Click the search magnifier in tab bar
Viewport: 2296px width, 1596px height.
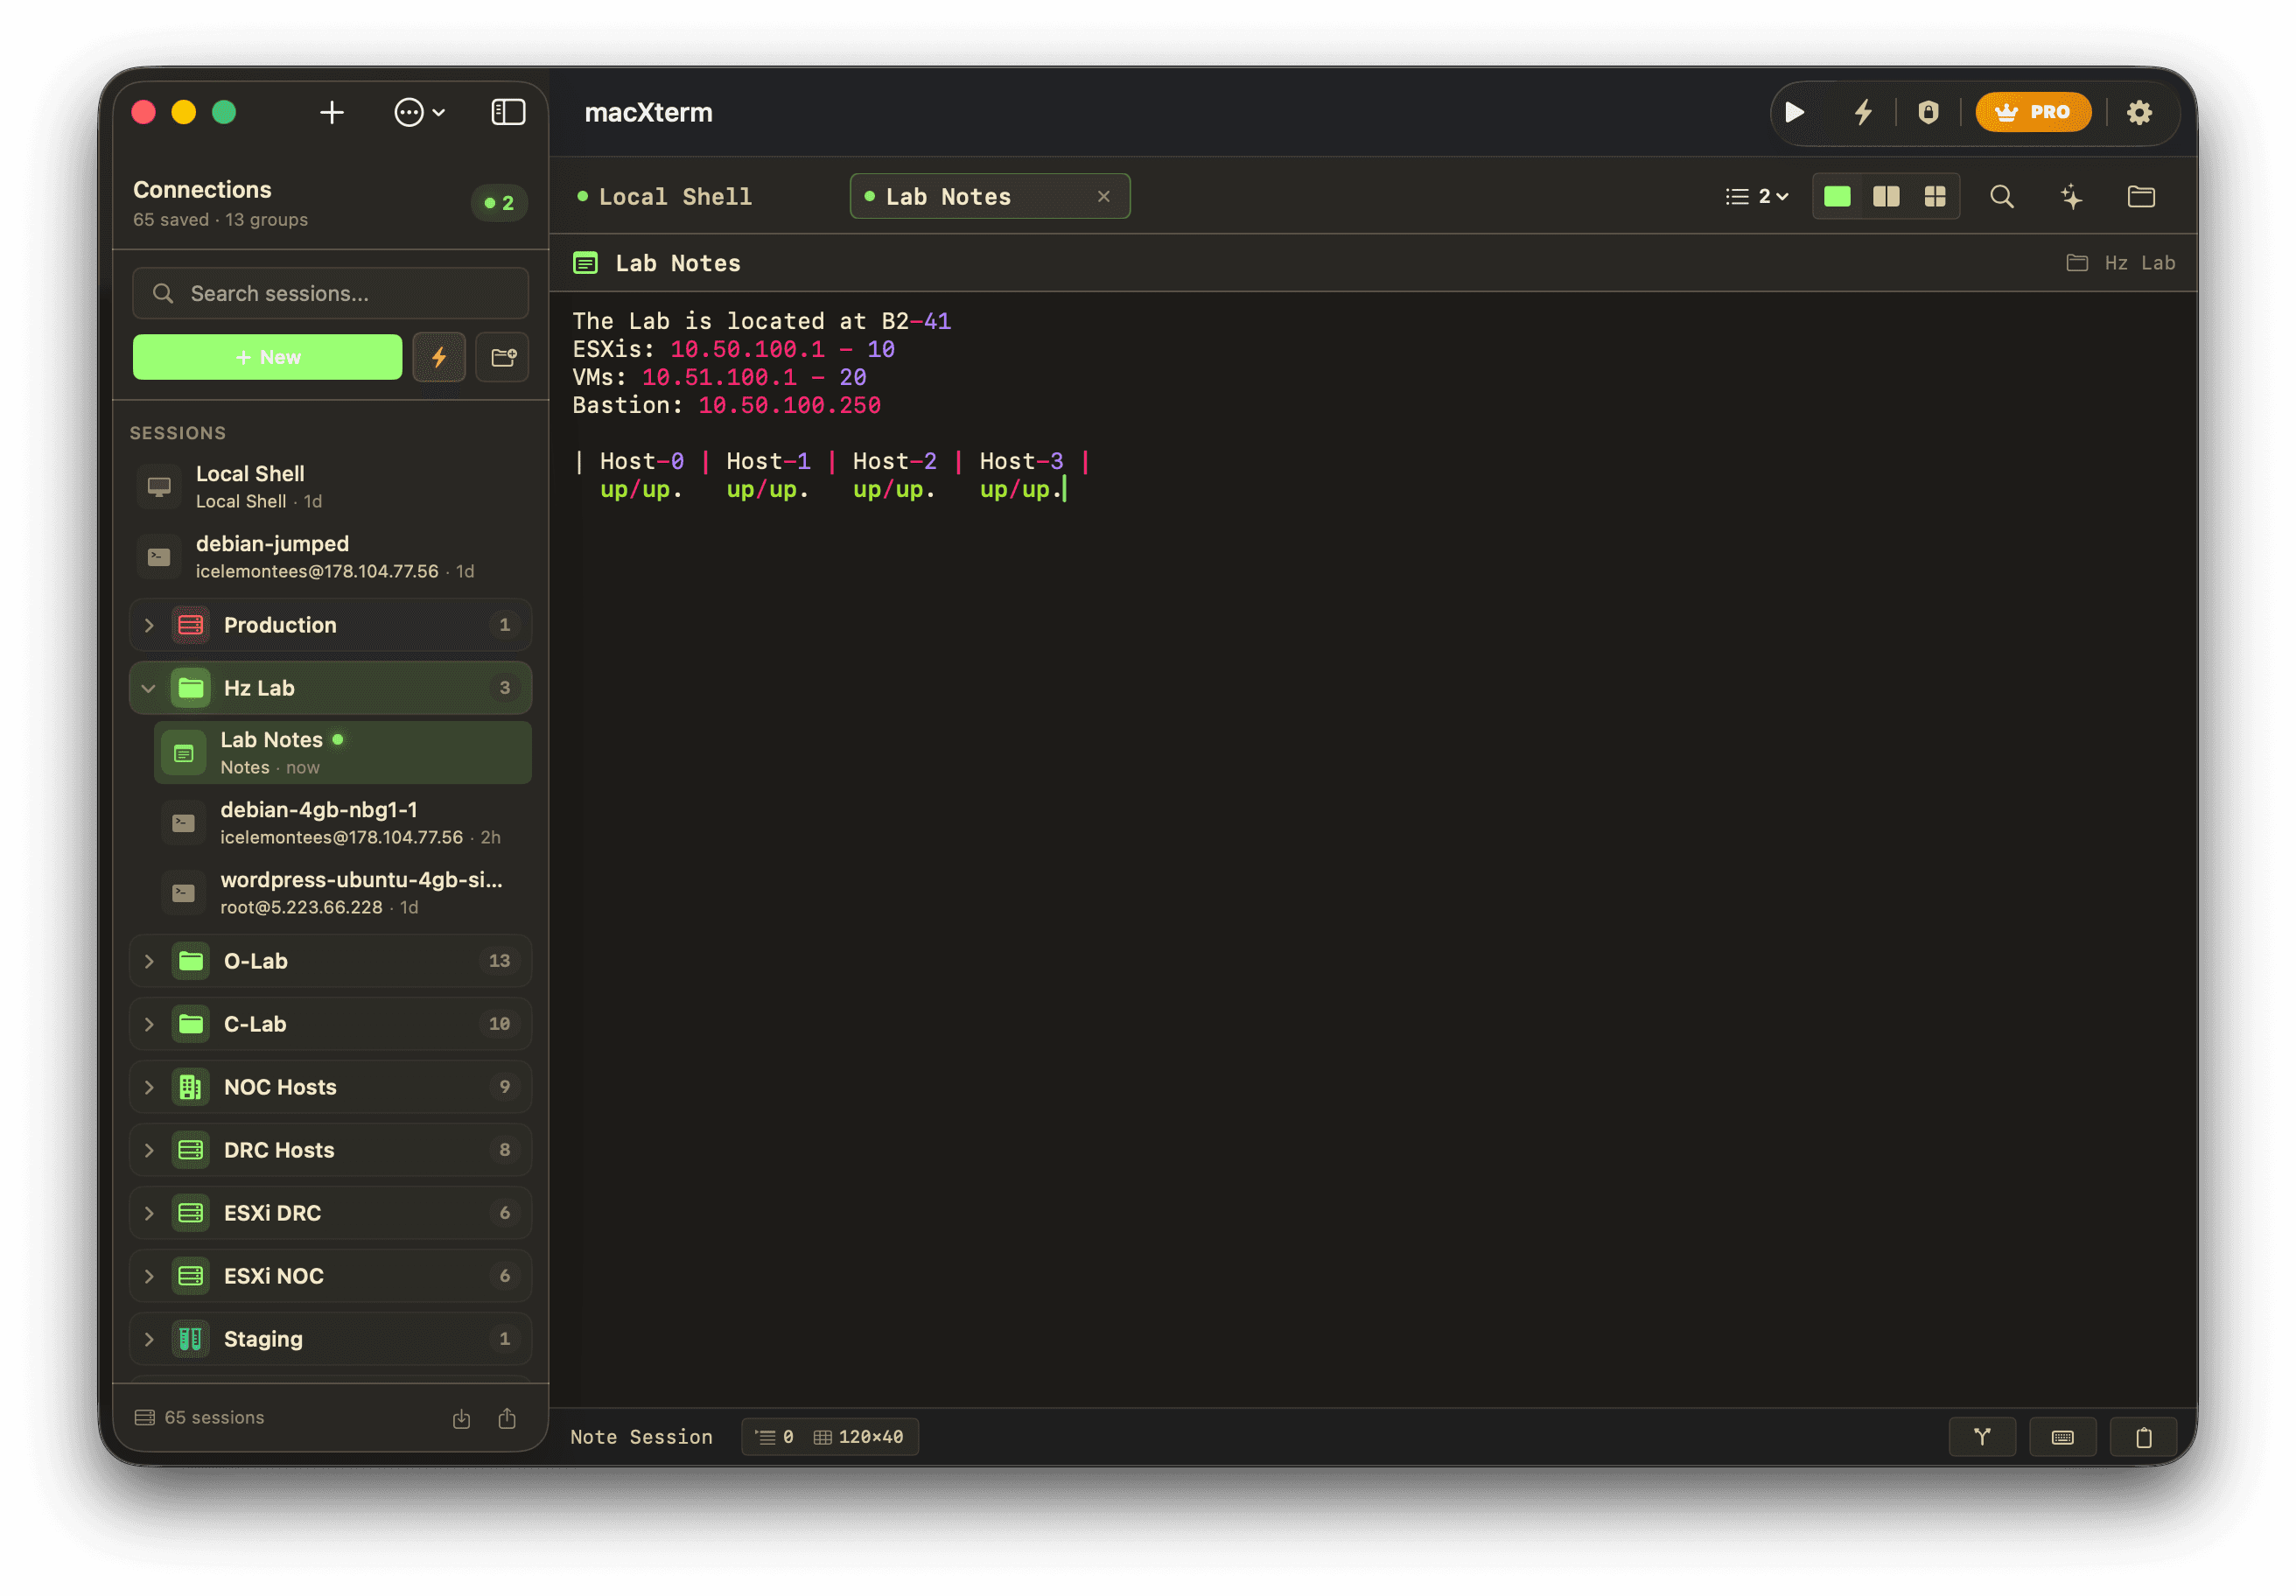(x=2002, y=197)
